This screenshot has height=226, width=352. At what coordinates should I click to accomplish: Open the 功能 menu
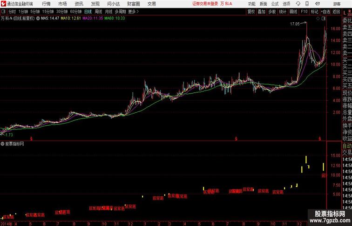pos(252,4)
